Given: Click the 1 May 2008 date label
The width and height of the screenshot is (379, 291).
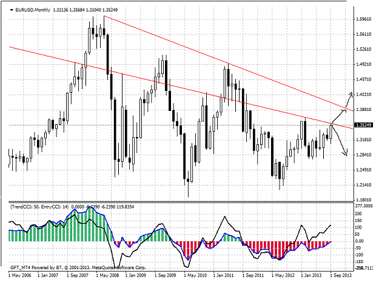Looking at the screenshot, I should 107,275.
